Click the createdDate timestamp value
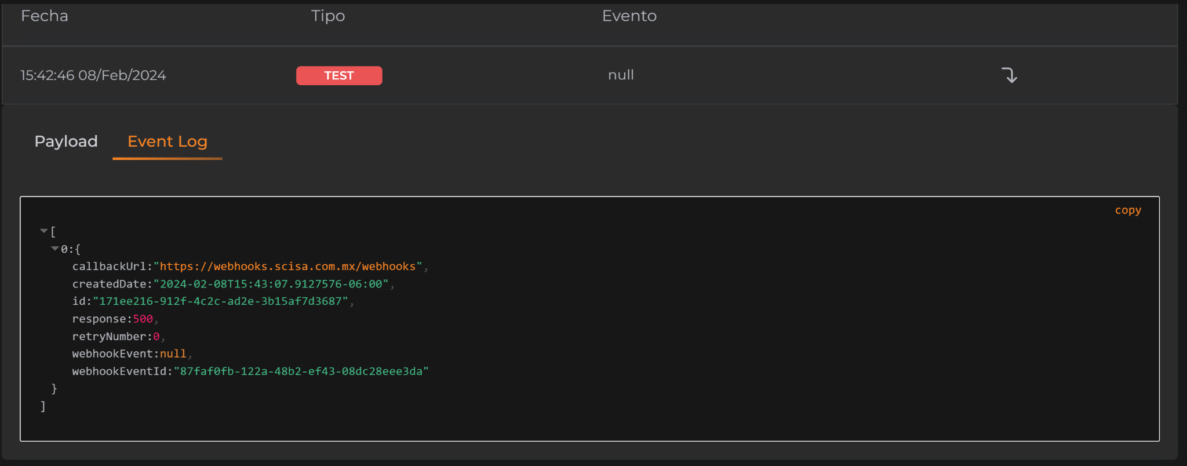1187x466 pixels. coord(271,284)
